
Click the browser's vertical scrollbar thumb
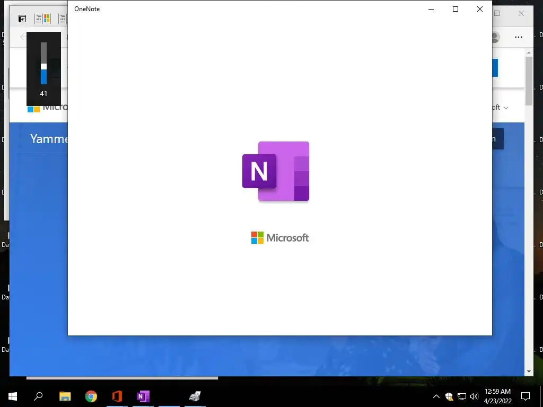tap(529, 81)
